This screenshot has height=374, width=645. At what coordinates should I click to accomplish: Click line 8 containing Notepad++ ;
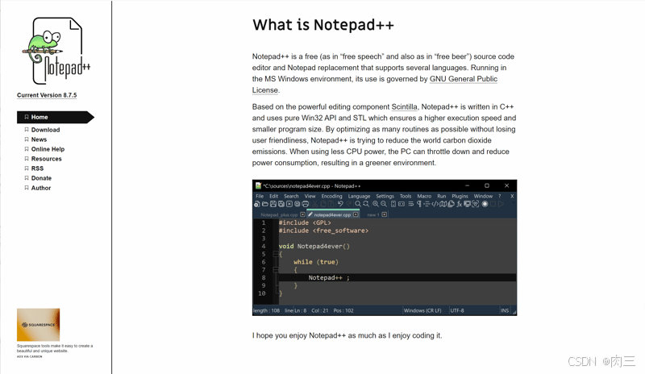[397, 278]
